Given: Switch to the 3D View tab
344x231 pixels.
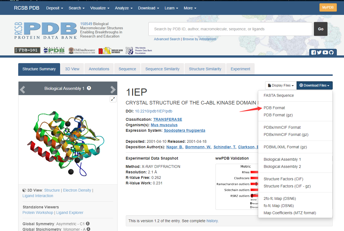Looking at the screenshot, I should coord(72,69).
